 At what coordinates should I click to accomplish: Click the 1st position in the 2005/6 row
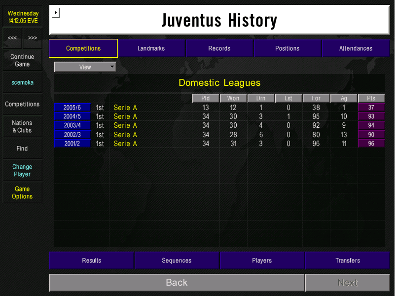click(x=100, y=108)
